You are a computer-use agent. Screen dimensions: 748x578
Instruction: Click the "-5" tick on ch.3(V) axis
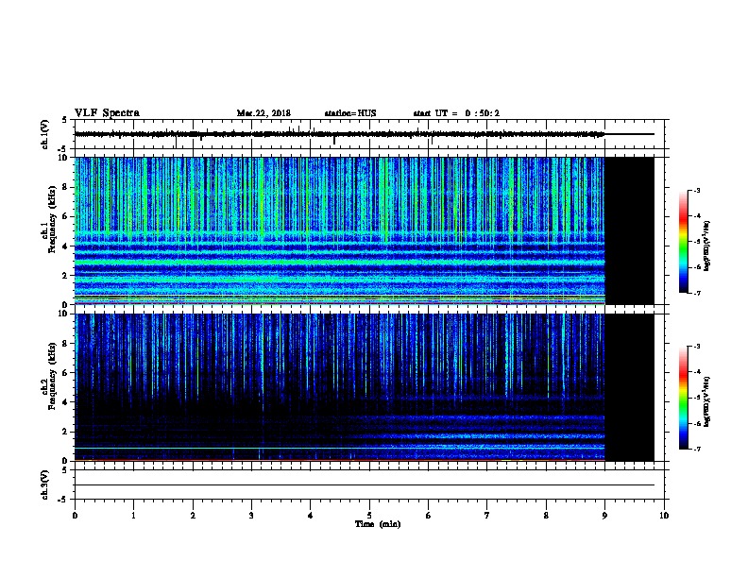pos(63,500)
